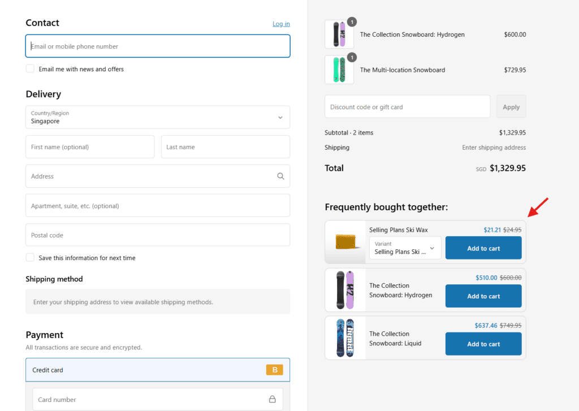
Task: Click the Liquid snowboard recommendation image
Action: (345, 338)
